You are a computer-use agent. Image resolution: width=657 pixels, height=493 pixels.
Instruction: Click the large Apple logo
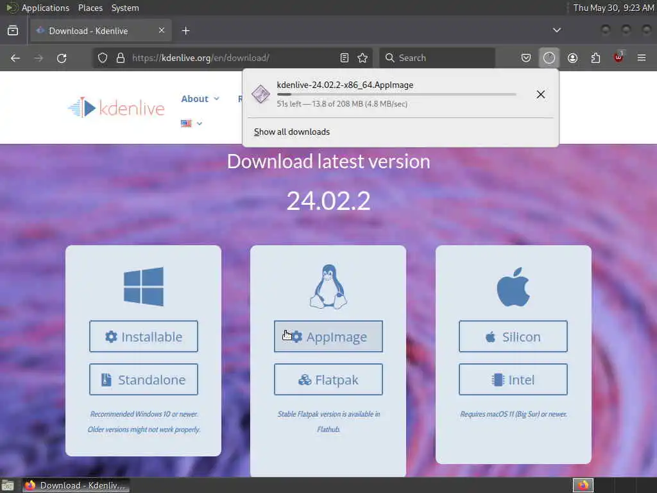tap(513, 287)
